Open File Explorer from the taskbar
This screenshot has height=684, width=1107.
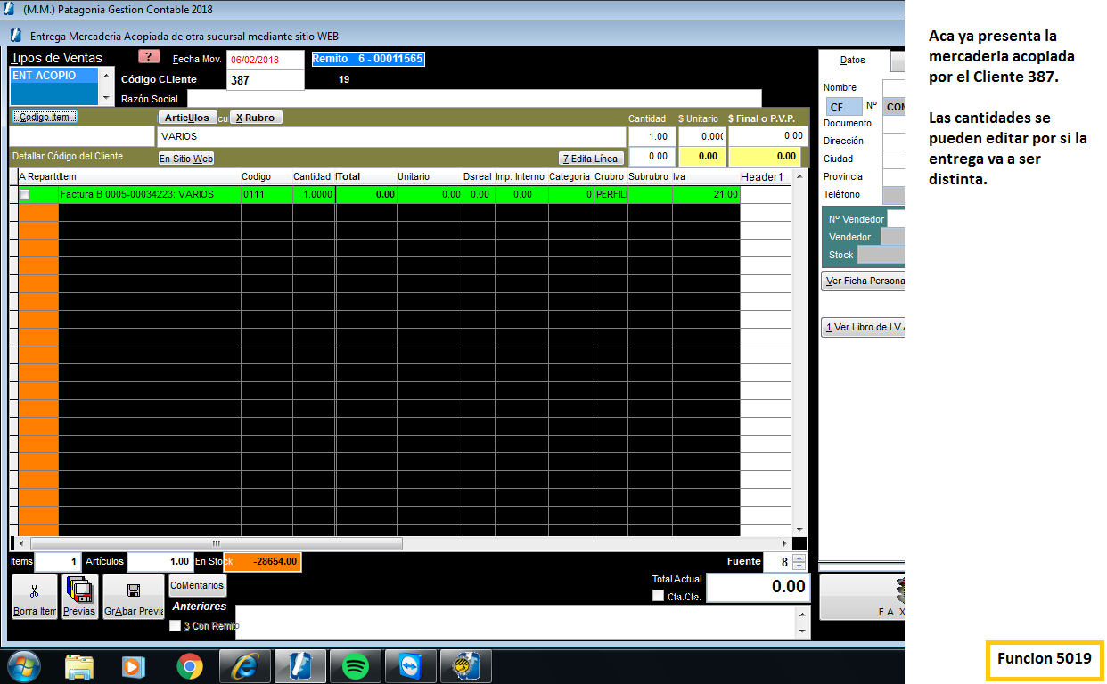[78, 665]
